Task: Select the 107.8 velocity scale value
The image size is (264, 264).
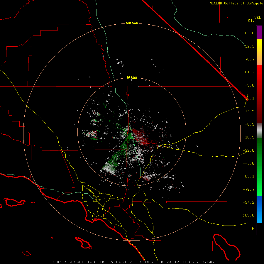Action: pos(248,33)
